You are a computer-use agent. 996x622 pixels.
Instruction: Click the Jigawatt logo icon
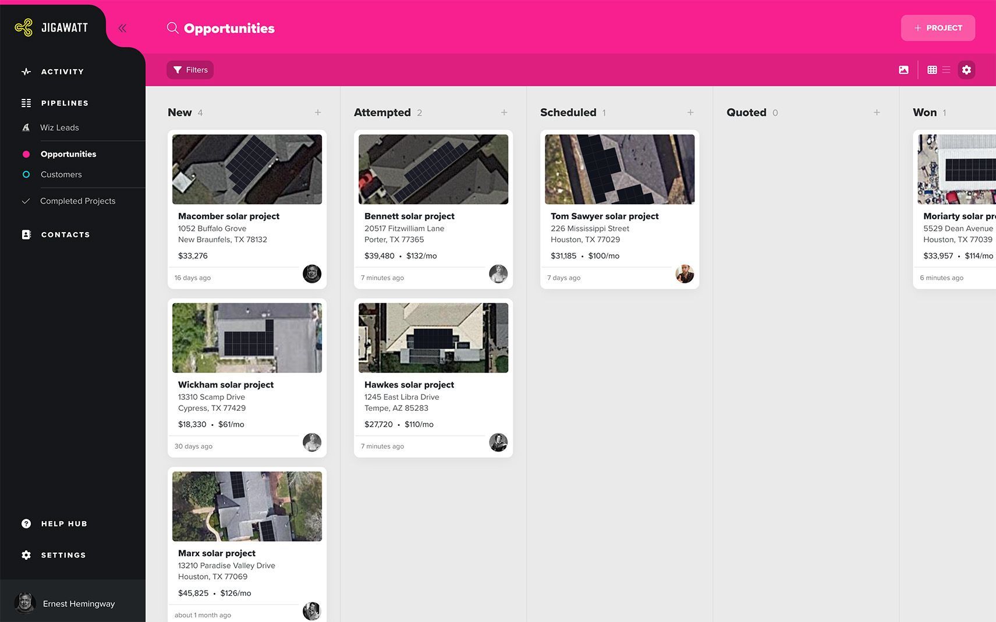[23, 27]
